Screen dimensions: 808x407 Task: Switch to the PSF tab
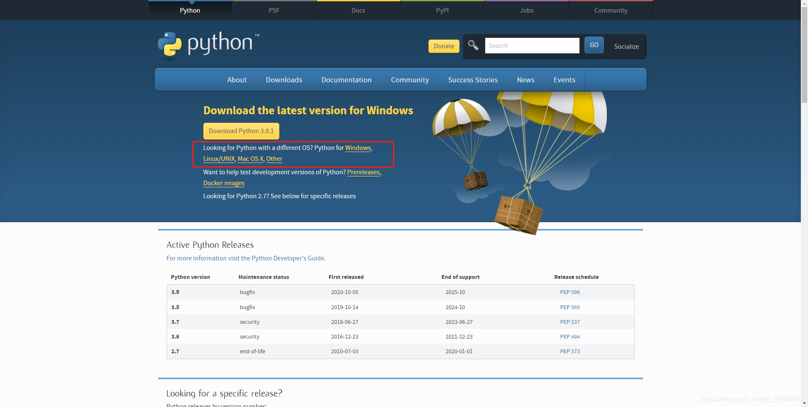pyautogui.click(x=274, y=10)
